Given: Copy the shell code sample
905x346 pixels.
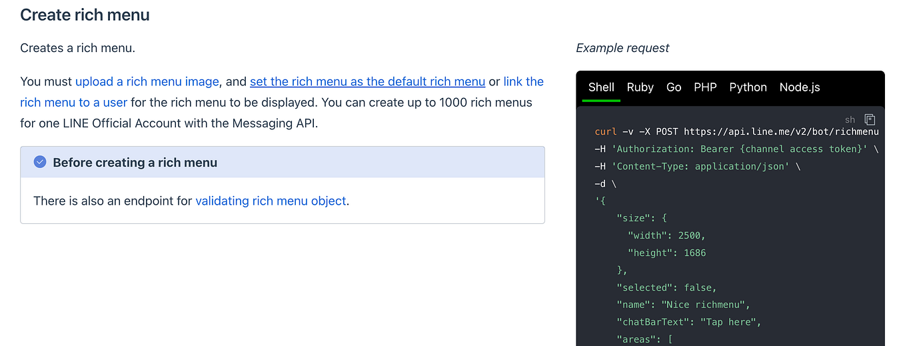Looking at the screenshot, I should coord(870,119).
